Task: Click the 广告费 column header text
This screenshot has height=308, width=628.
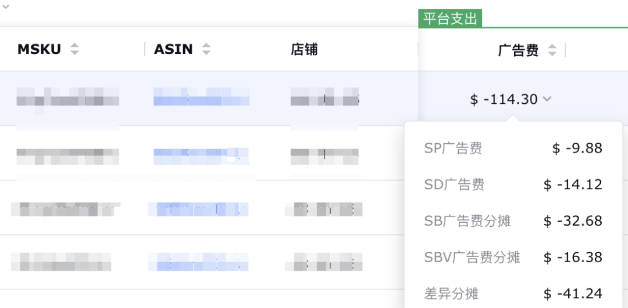Action: click(518, 50)
